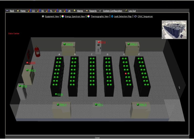Open the Reports menu

[93, 11]
